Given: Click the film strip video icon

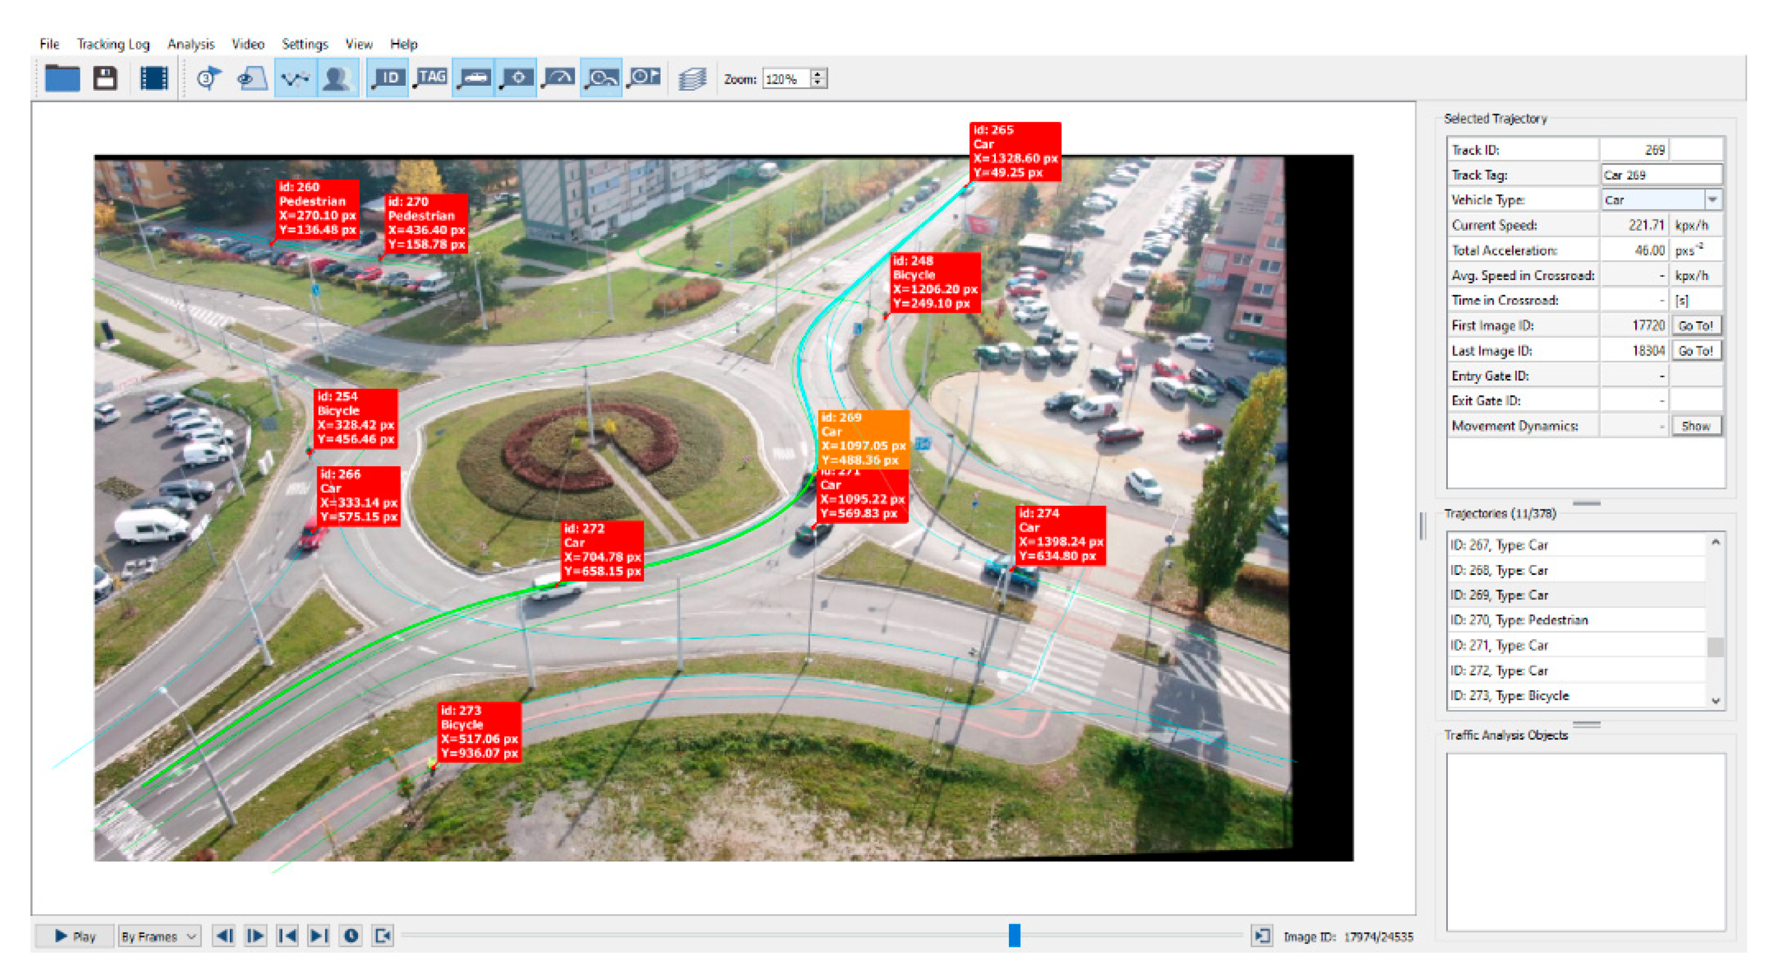Looking at the screenshot, I should tap(154, 78).
